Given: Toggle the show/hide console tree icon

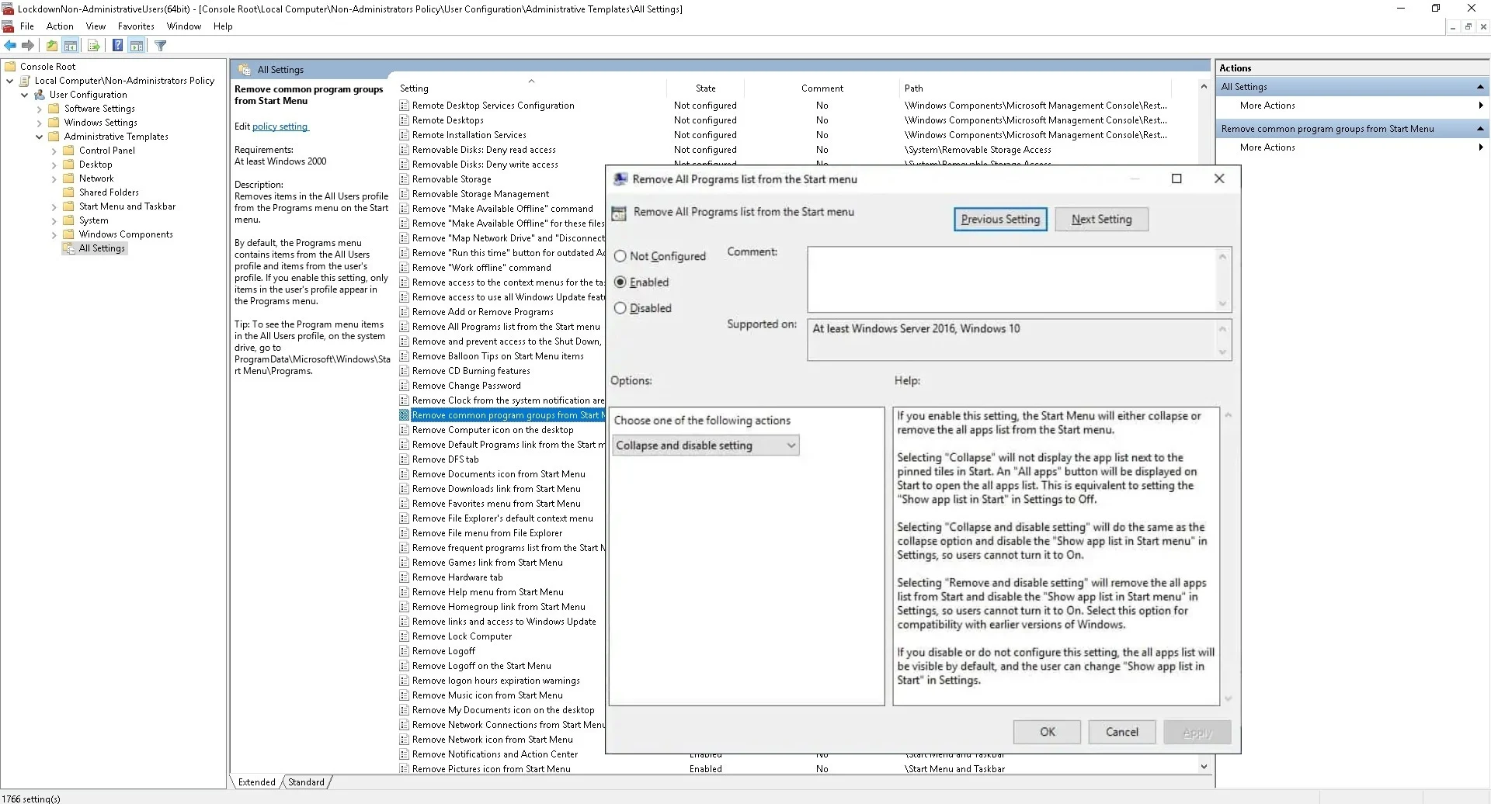Looking at the screenshot, I should pos(71,45).
